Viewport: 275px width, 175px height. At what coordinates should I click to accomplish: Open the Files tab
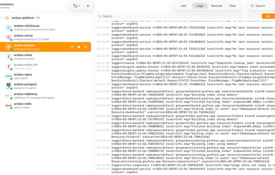pyautogui.click(x=233, y=6)
